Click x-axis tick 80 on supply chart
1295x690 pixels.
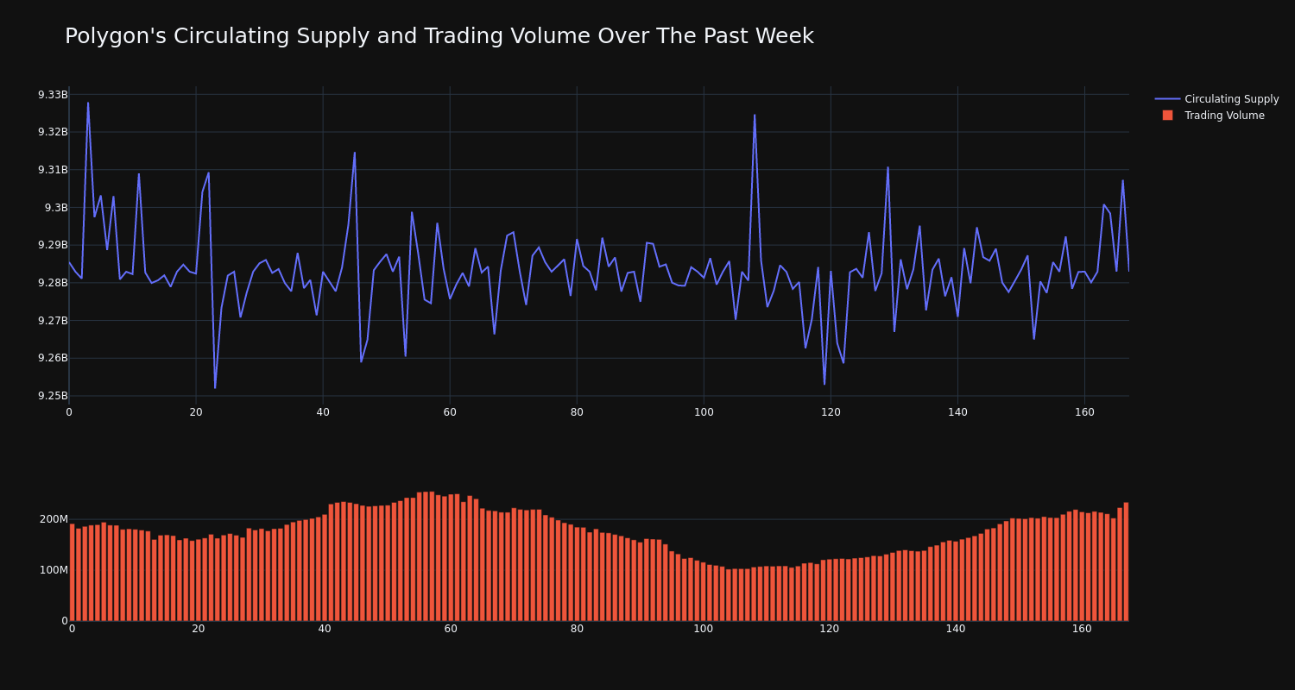pos(577,412)
